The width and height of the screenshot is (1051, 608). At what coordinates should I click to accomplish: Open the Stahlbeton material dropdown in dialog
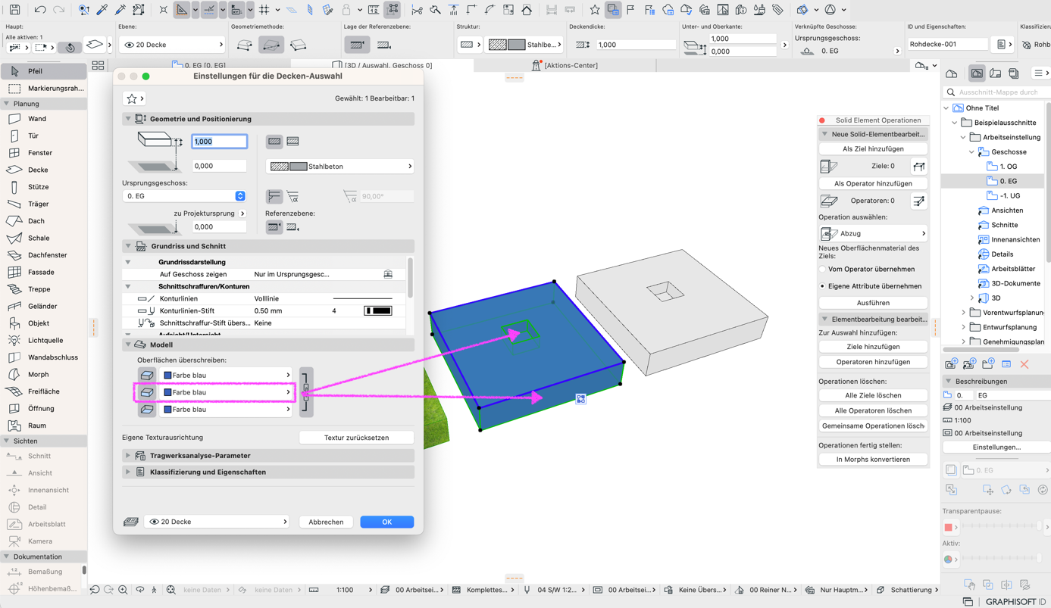tap(340, 167)
